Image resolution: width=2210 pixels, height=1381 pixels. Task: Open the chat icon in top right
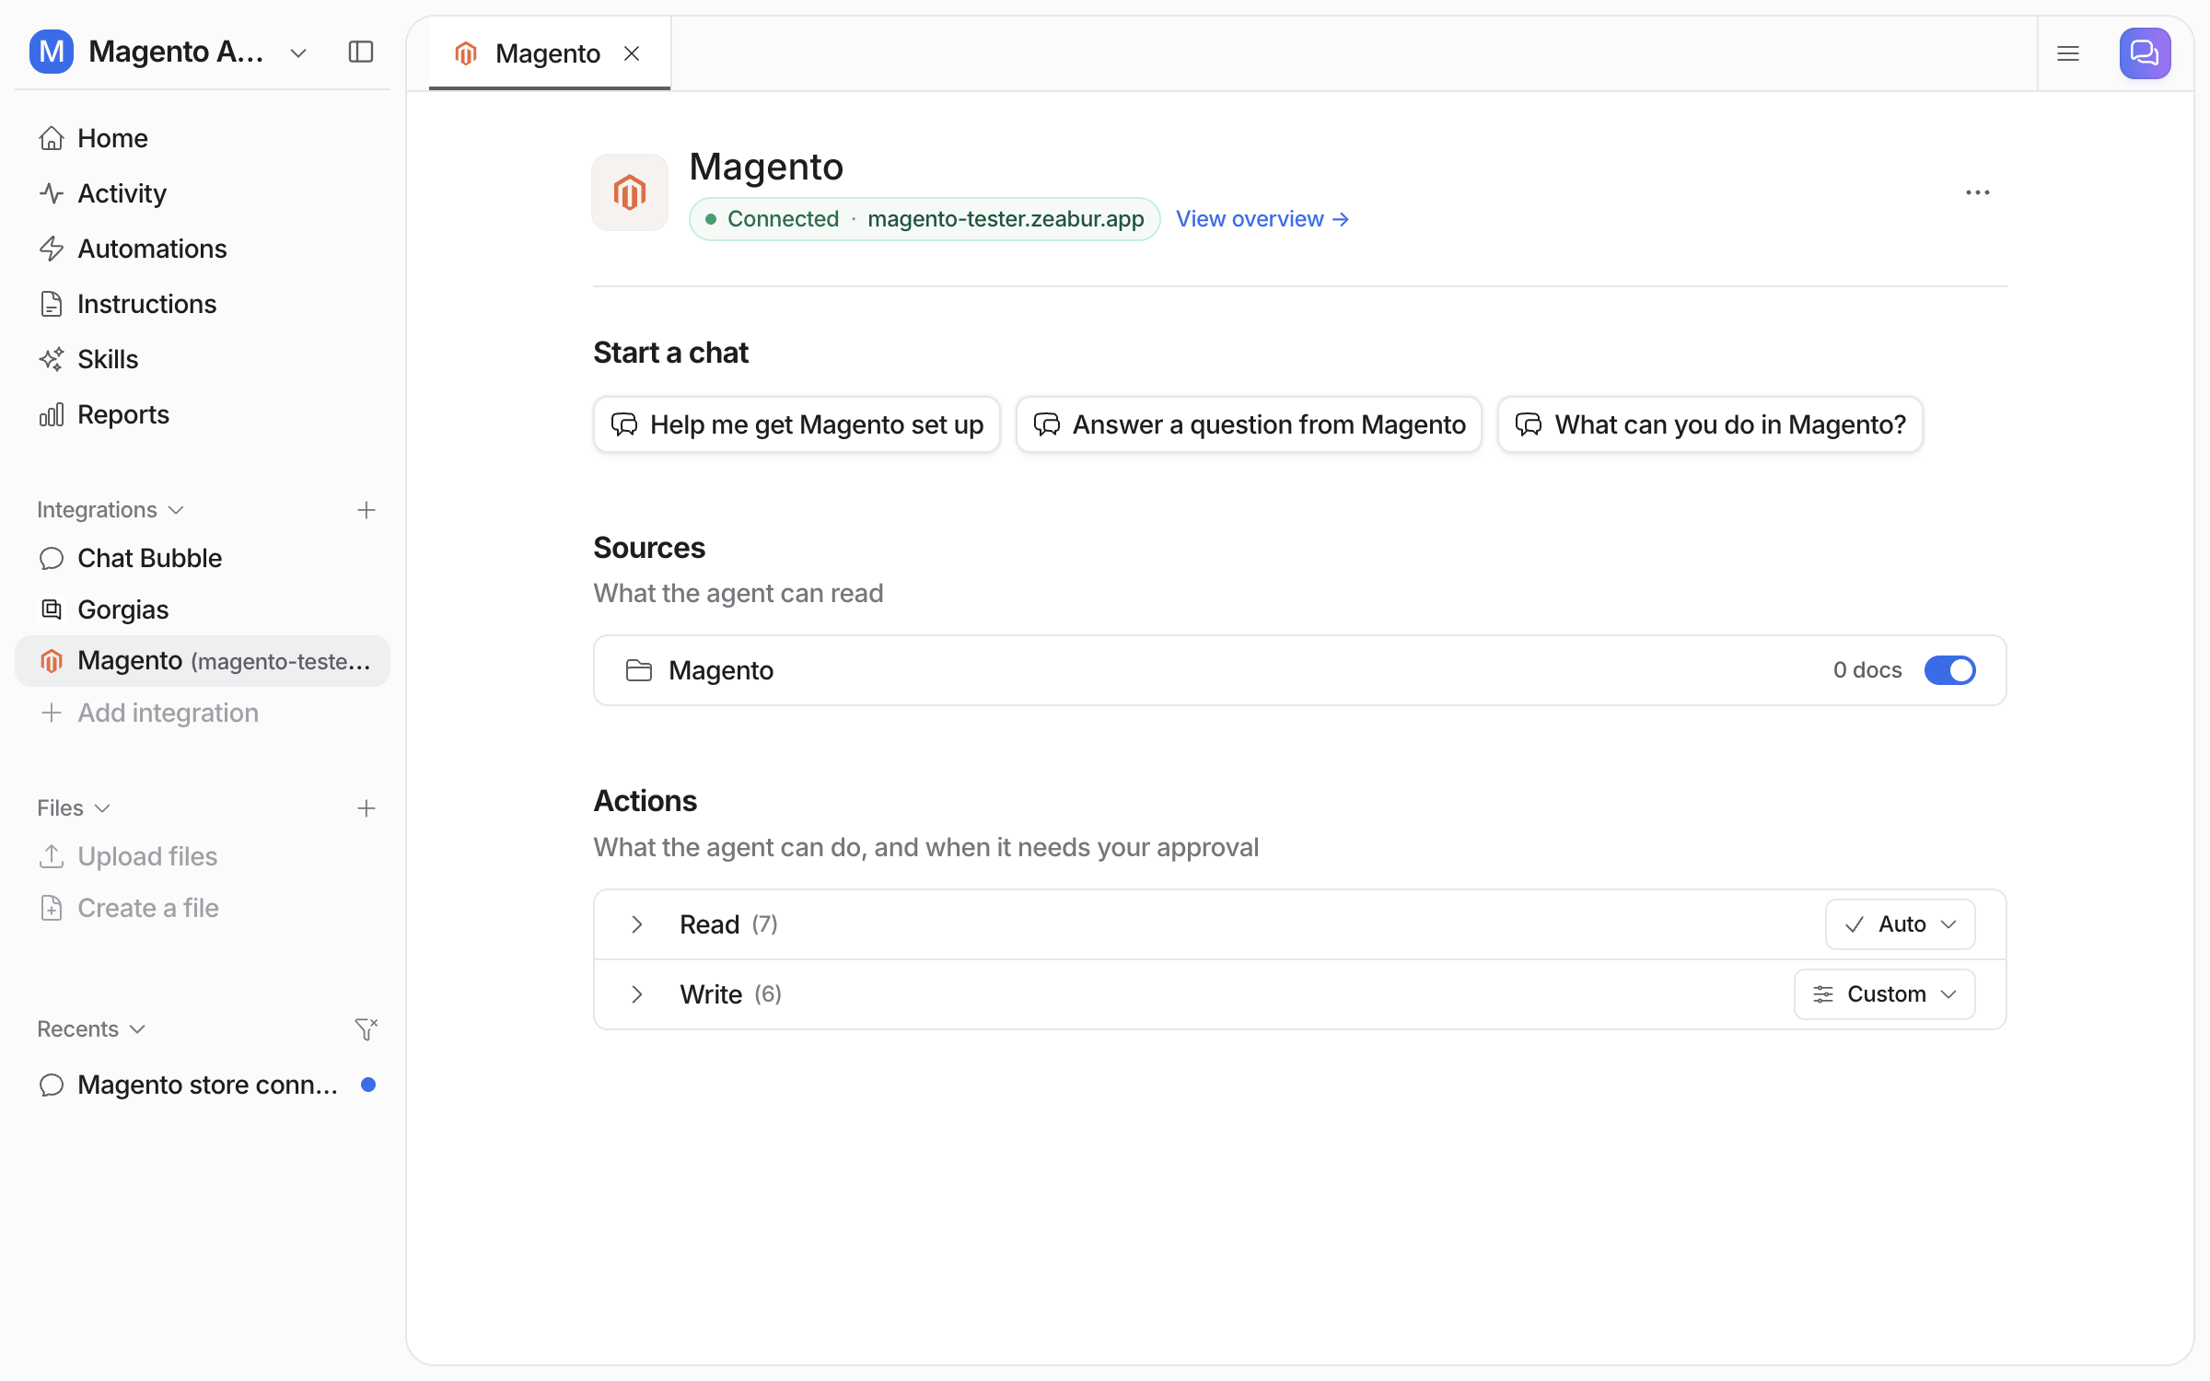(x=2145, y=53)
